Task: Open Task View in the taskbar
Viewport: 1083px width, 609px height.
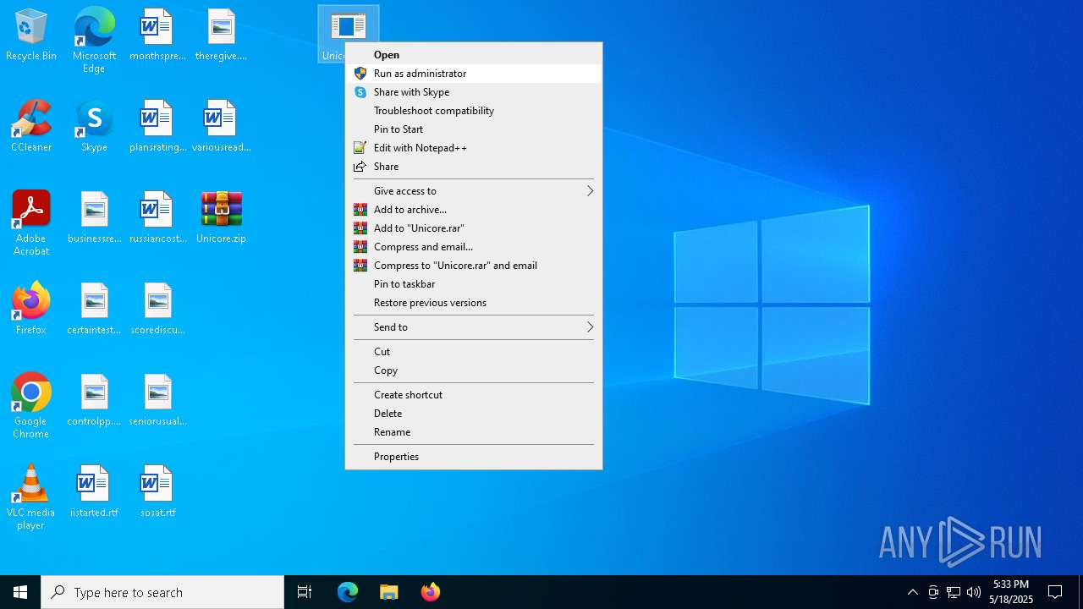Action: [305, 592]
